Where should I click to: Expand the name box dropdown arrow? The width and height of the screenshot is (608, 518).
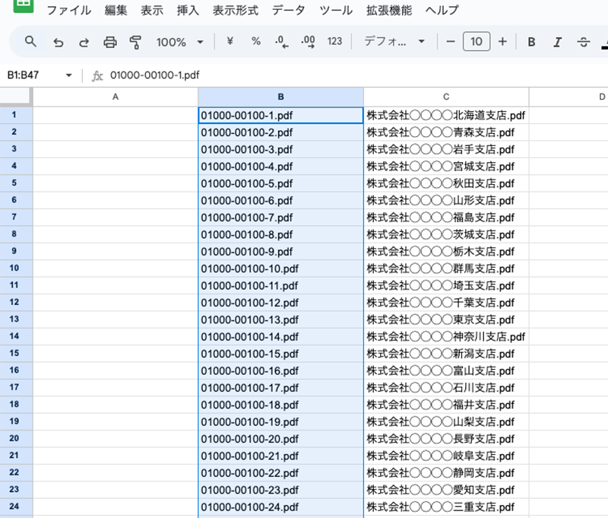(x=68, y=75)
